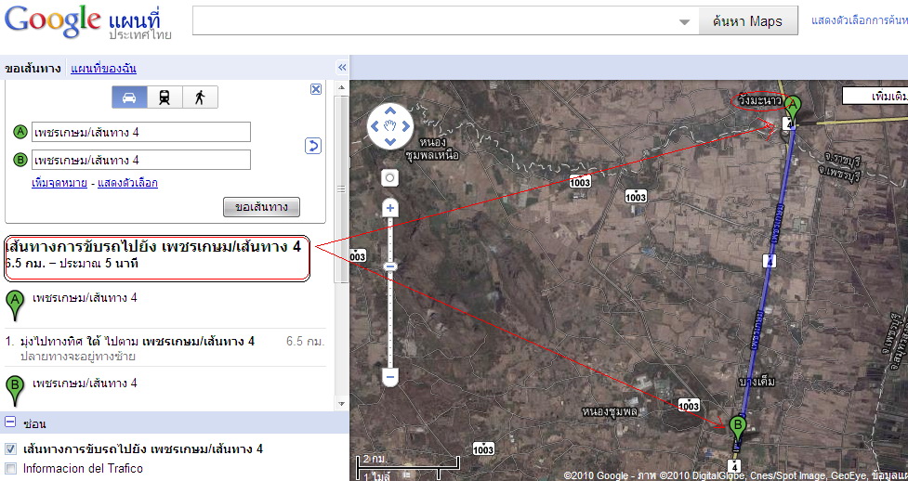Open search box dropdown arrow
The height and width of the screenshot is (481, 908).
[685, 22]
